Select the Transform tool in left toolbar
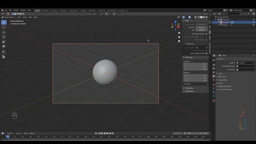Viewport: 256px width, 144px height. click(x=4, y=46)
